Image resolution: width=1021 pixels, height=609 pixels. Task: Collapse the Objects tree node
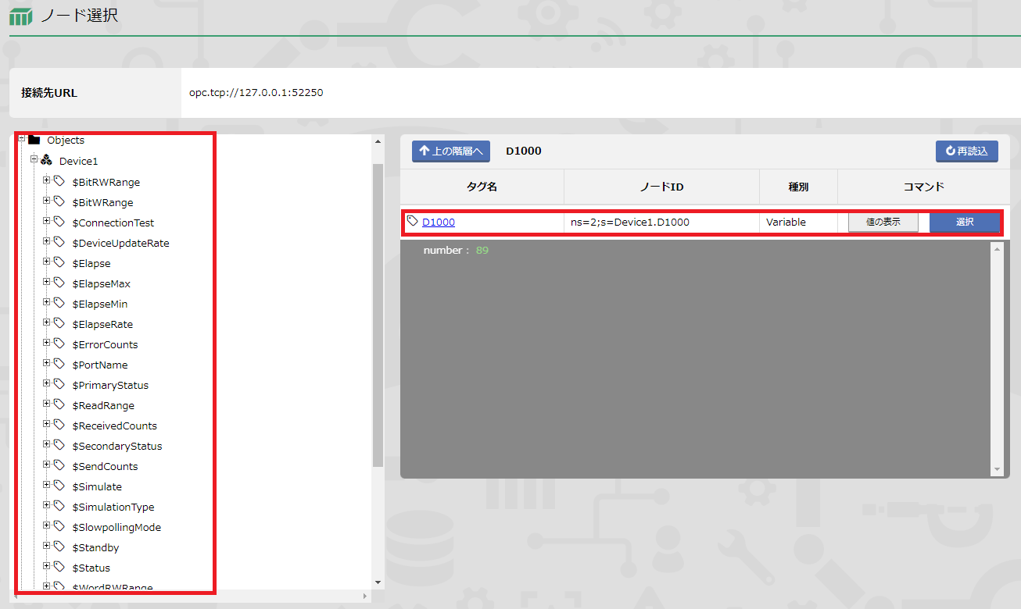pos(22,138)
